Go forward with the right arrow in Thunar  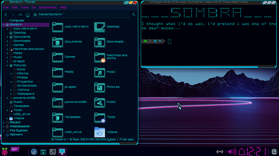point(13,15)
